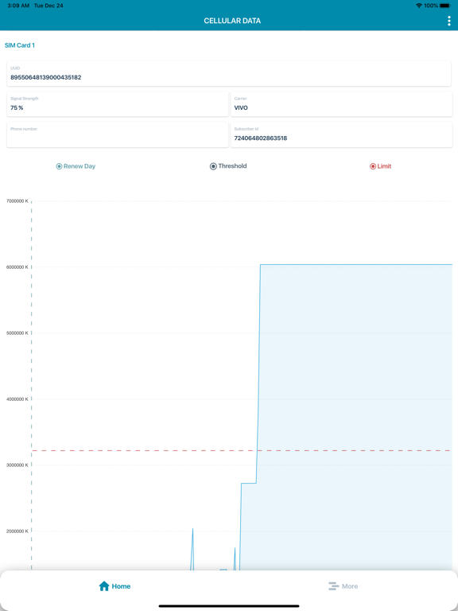Viewport: 458px width, 611px height.
Task: Open the three-dot overflow menu
Action: coord(449,21)
